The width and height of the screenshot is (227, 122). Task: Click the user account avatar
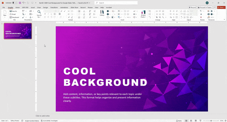click(x=207, y=3)
